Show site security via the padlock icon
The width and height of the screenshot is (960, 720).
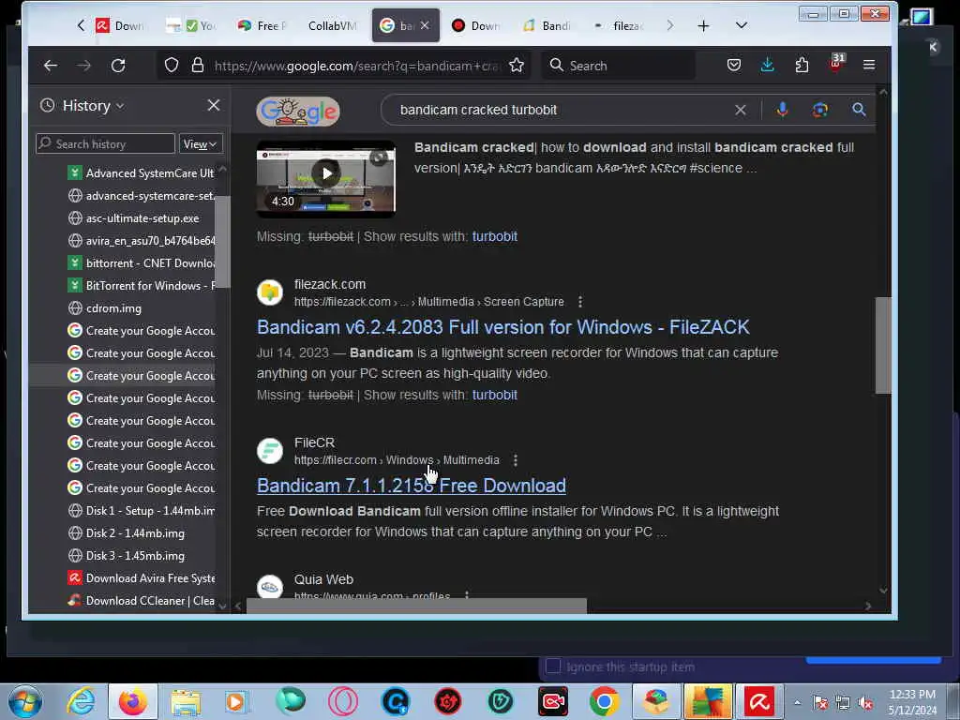click(197, 65)
